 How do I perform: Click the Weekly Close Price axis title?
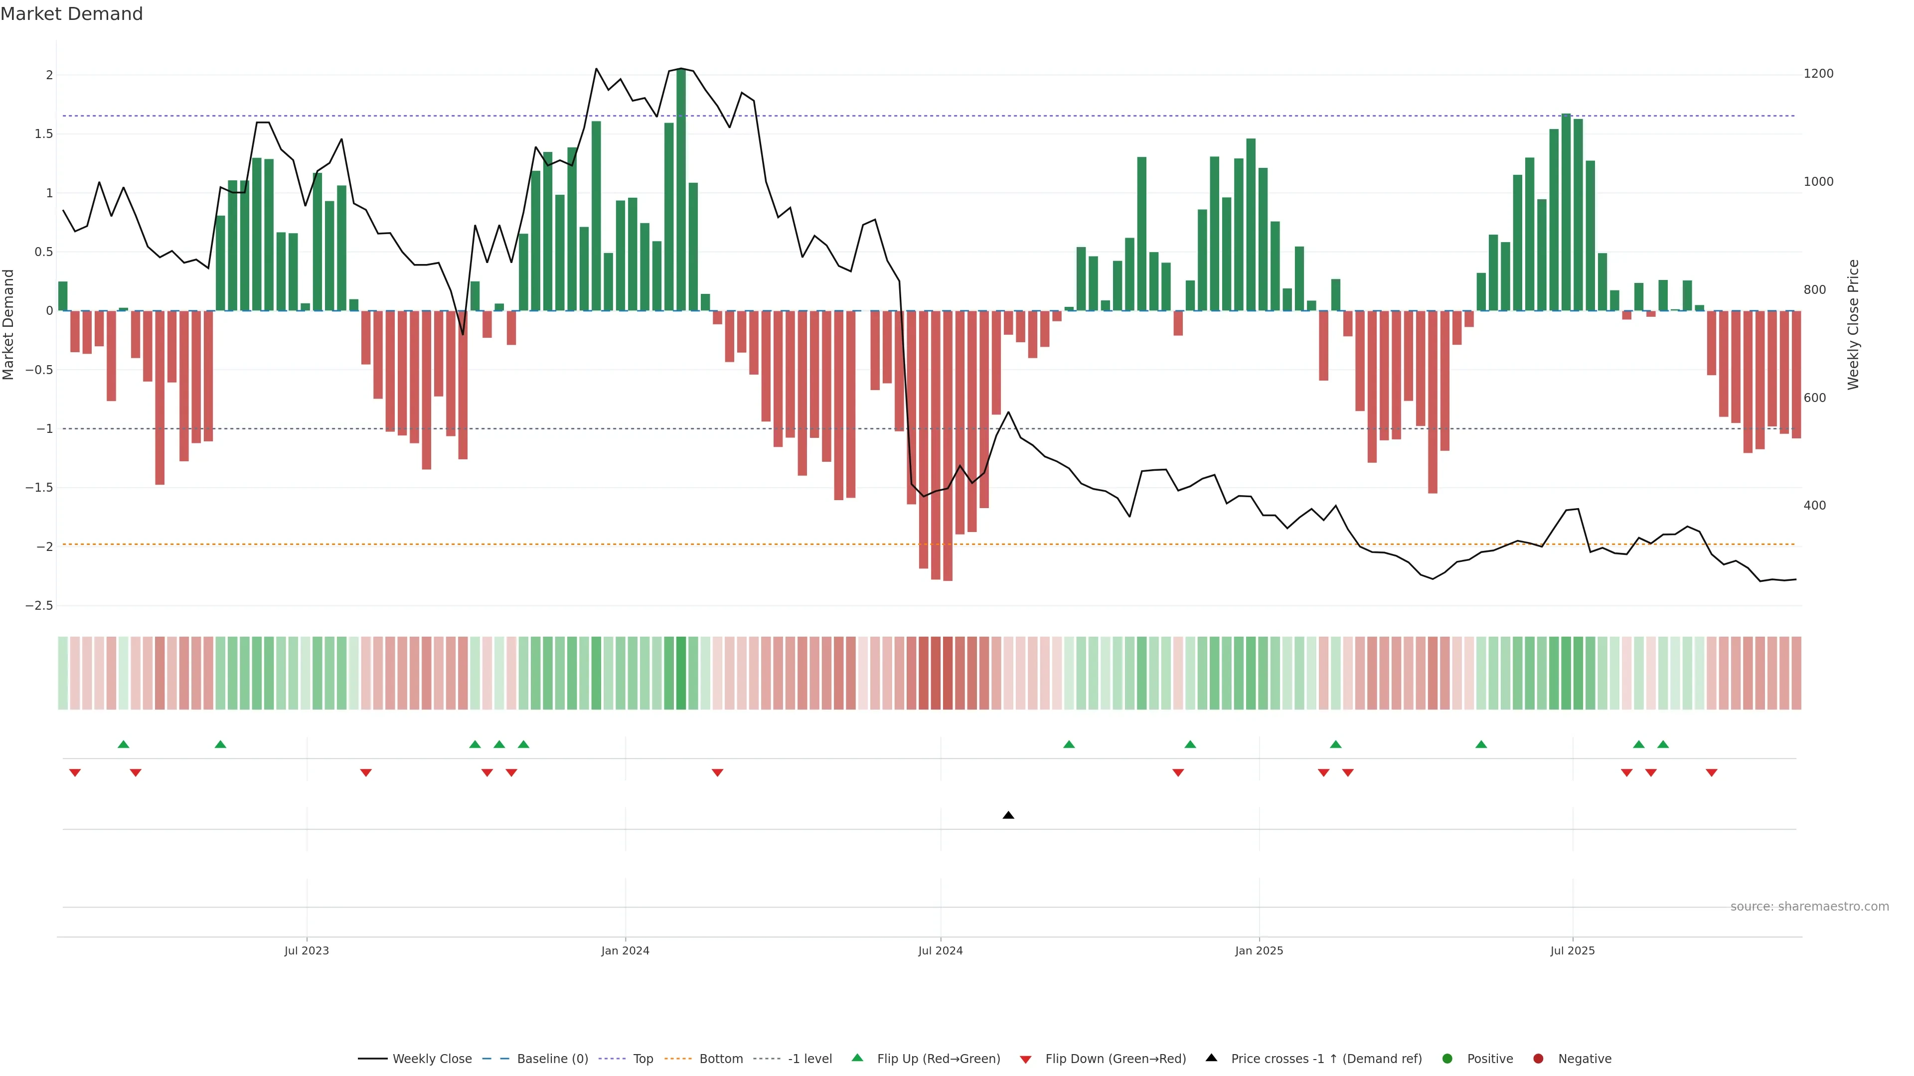pos(1853,324)
